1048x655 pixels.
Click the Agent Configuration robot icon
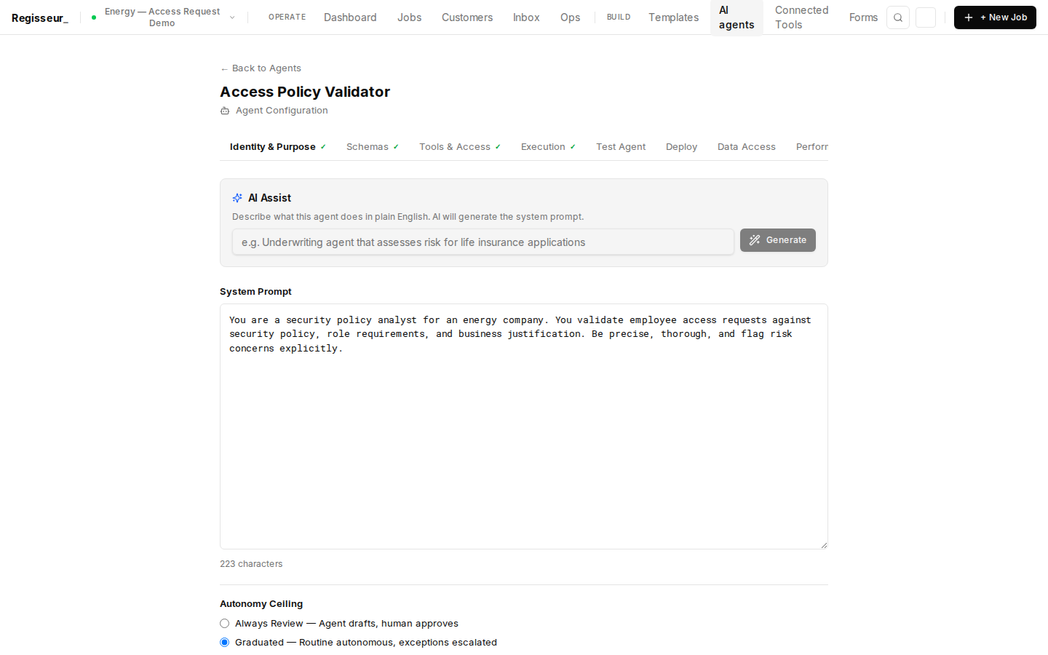pos(225,111)
